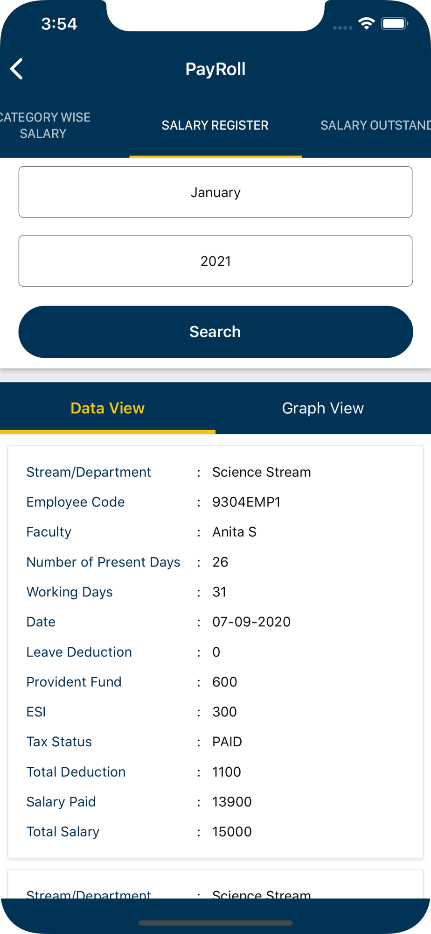
Task: Switch to Graph View
Action: coord(323,408)
